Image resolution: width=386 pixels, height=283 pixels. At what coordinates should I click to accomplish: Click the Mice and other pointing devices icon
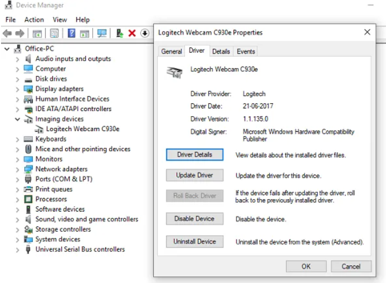tap(28, 149)
